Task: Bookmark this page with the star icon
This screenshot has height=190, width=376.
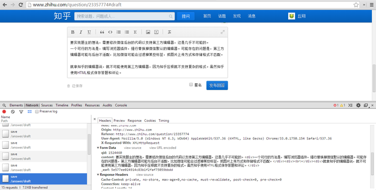Action: [x=356, y=5]
